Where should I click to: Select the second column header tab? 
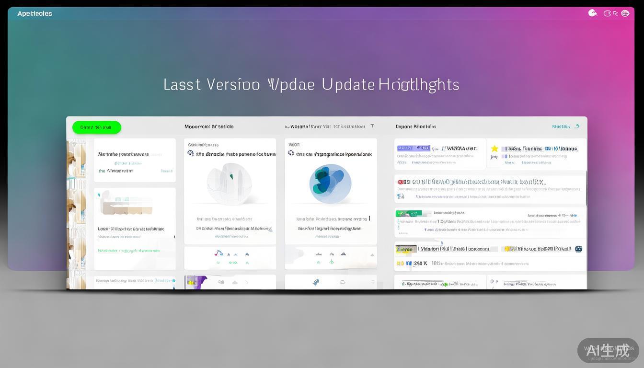[x=209, y=126]
